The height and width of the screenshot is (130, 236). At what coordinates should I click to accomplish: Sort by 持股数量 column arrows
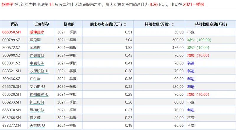pos(173,24)
